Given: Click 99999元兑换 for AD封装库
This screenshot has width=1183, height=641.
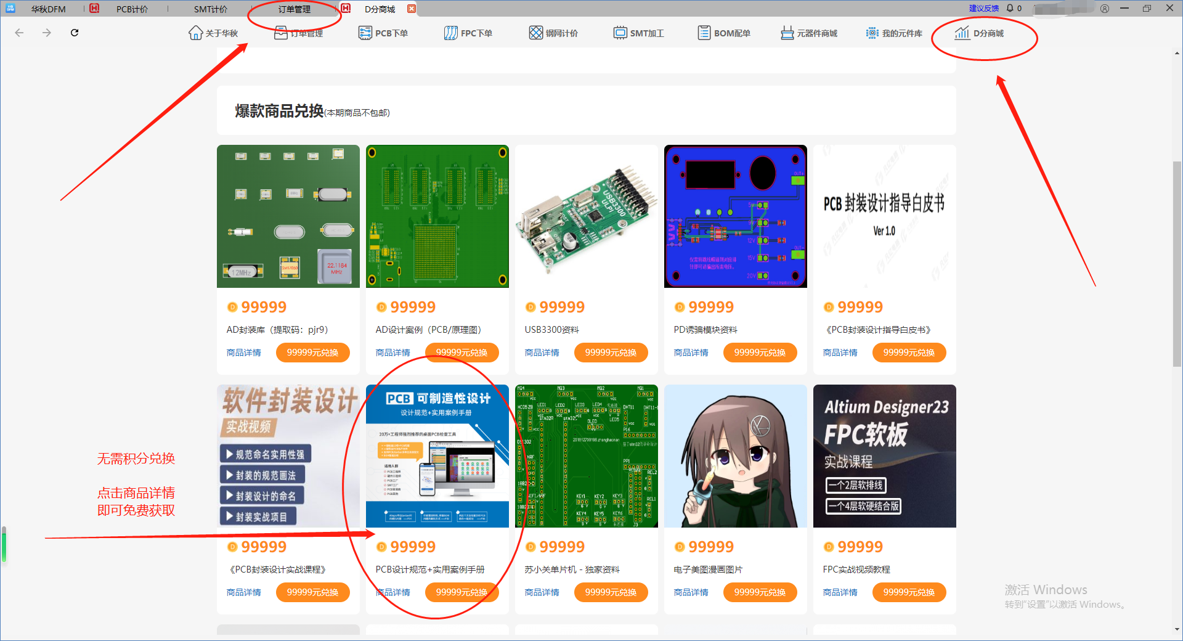Looking at the screenshot, I should 313,353.
